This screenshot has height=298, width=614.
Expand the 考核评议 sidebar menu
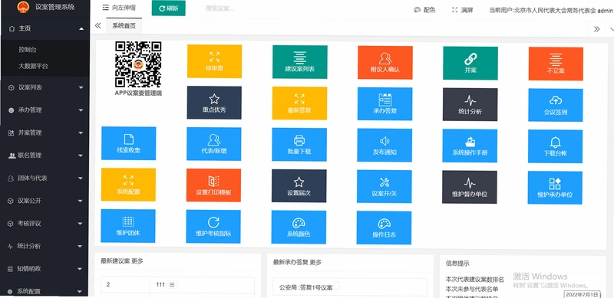(45, 223)
